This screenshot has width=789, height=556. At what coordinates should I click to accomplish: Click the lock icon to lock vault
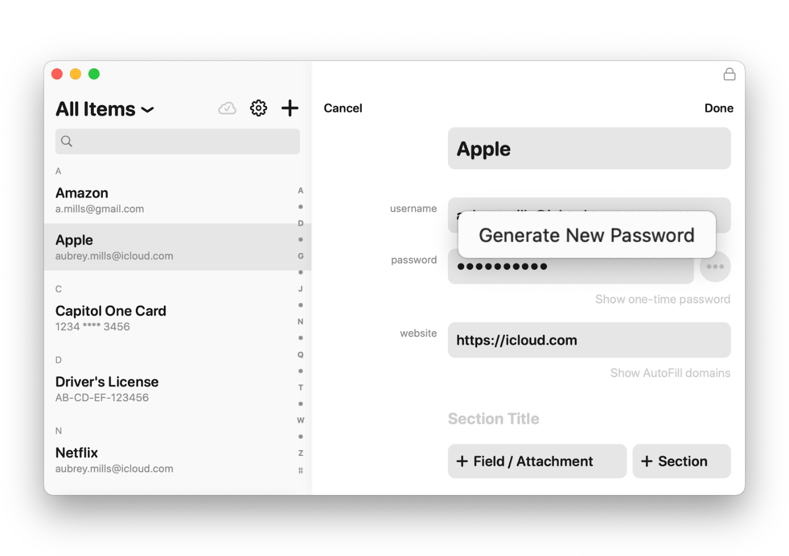click(730, 74)
